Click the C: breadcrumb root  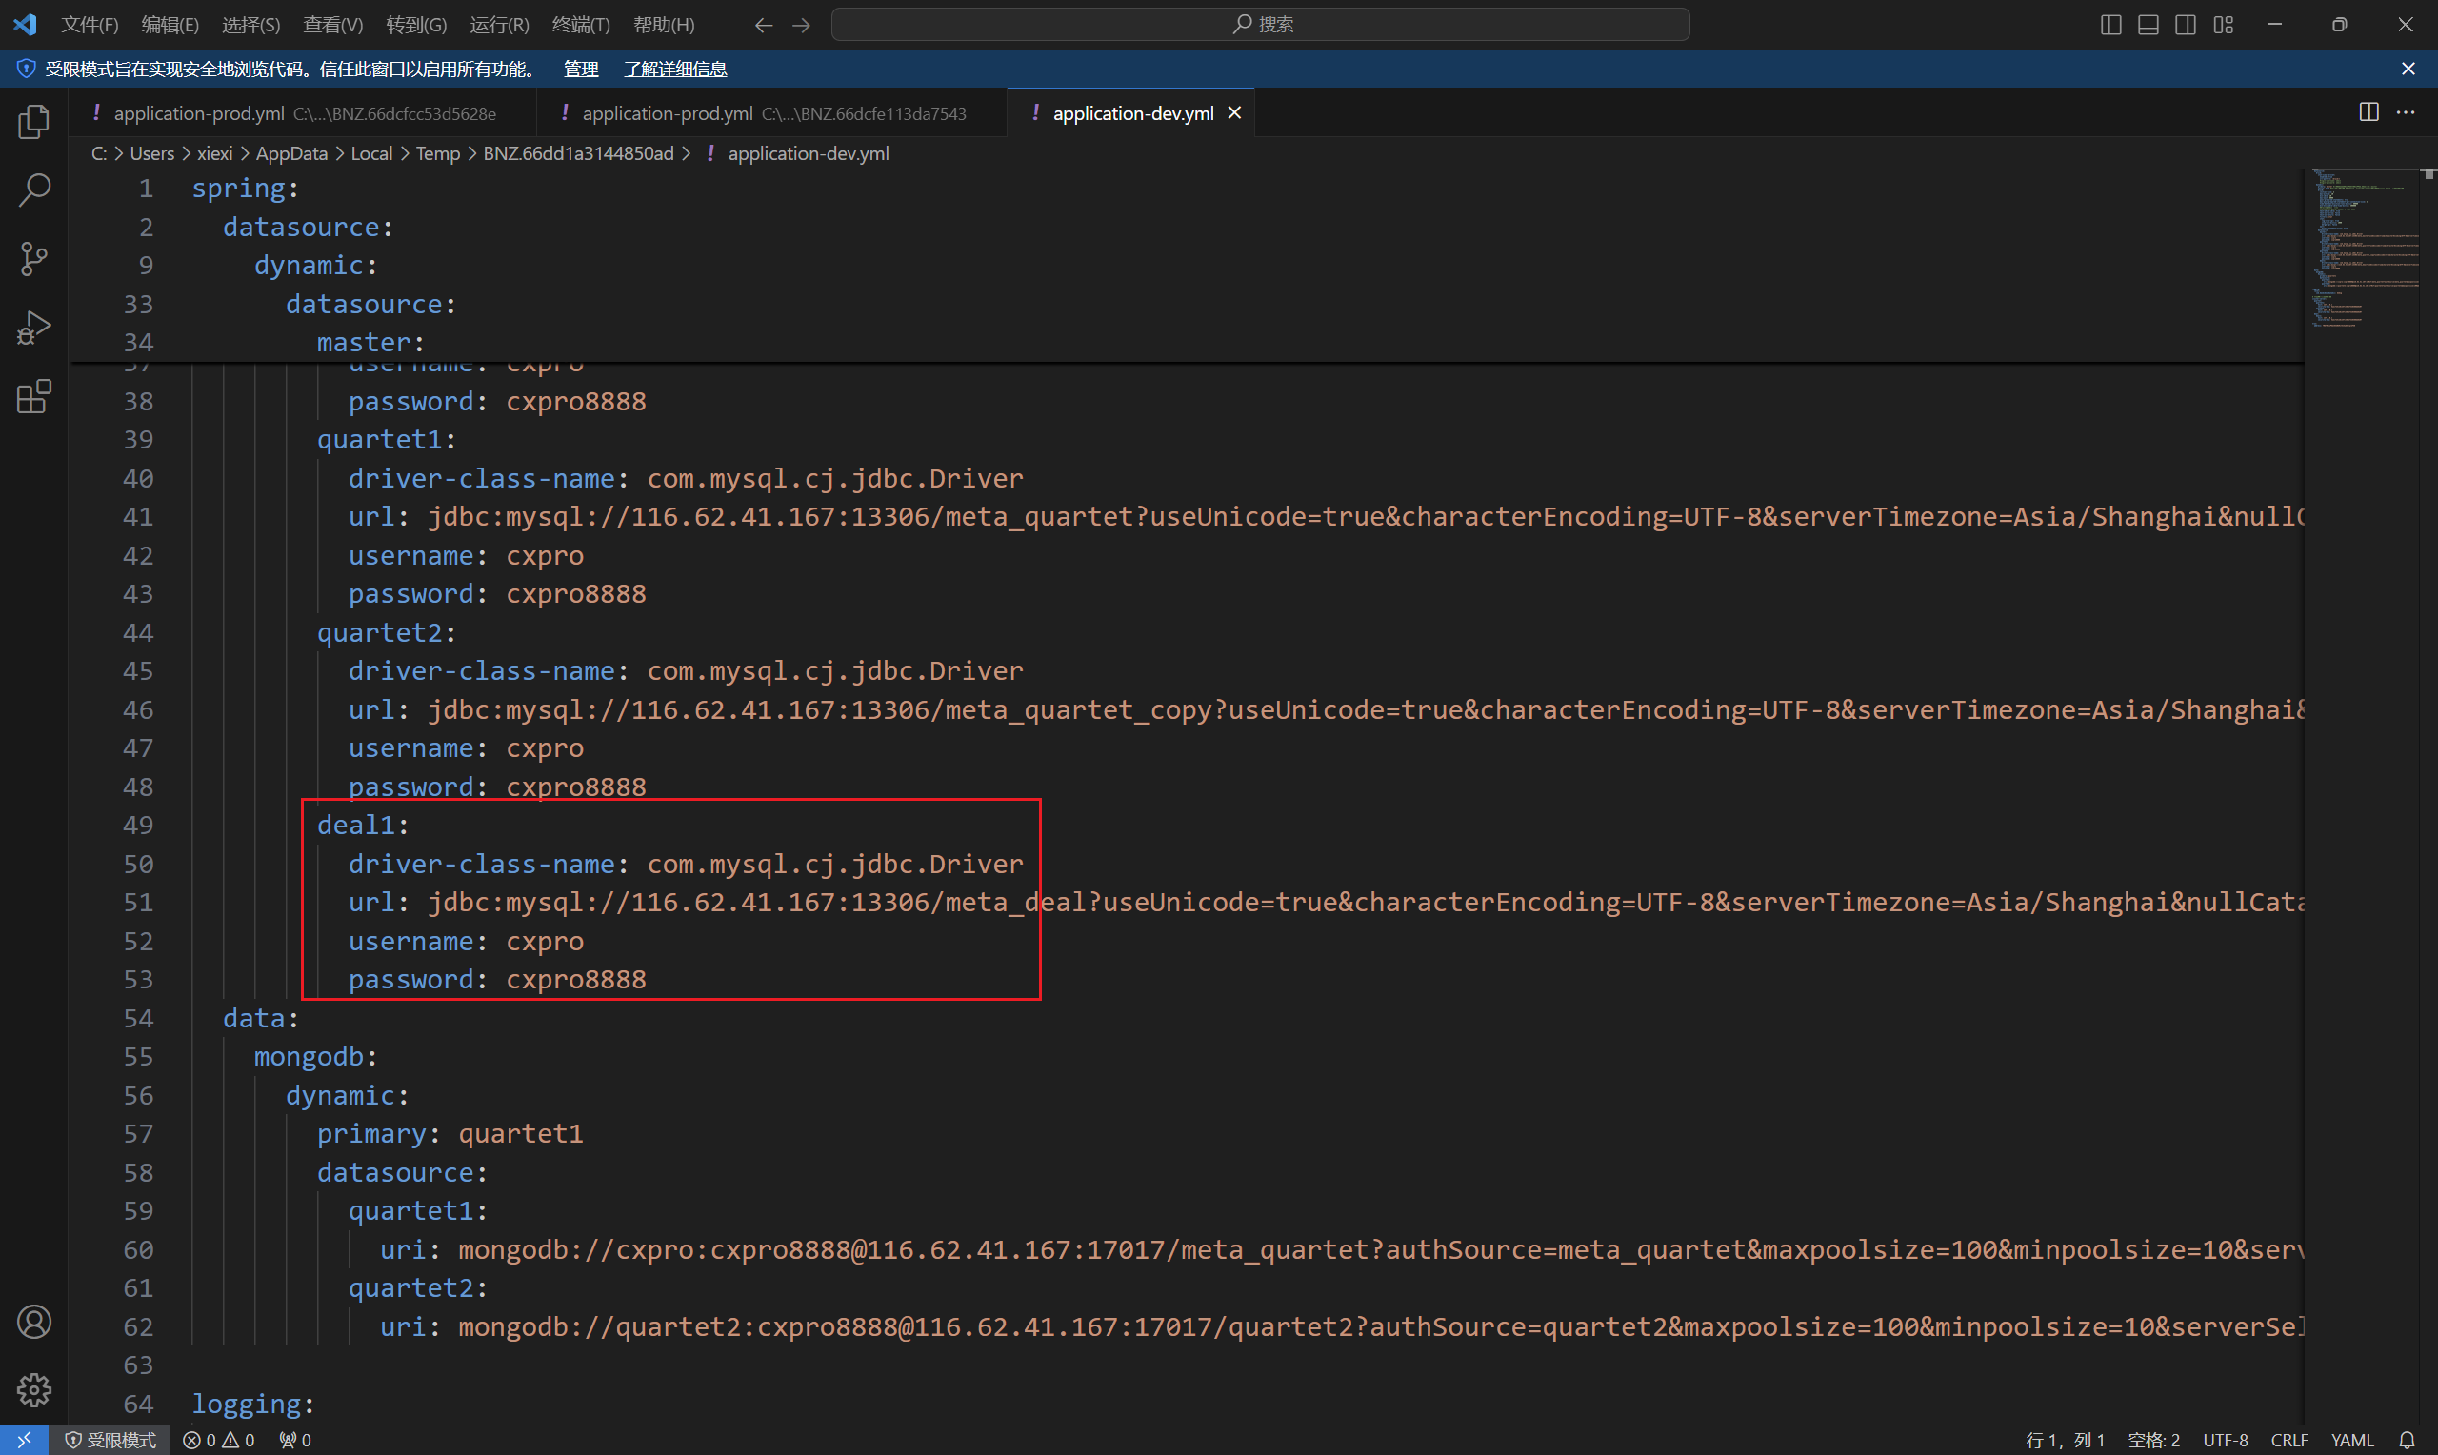tap(99, 153)
